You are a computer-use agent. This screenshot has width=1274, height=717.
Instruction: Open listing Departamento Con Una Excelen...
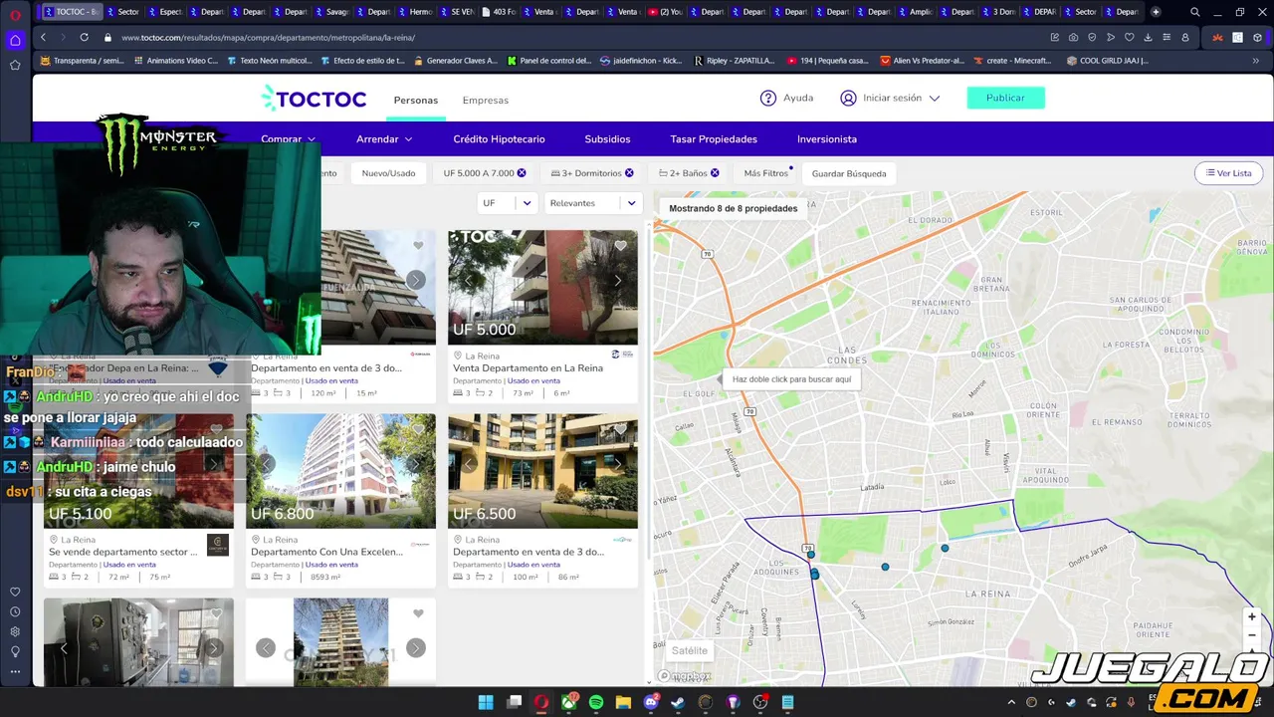coord(326,552)
